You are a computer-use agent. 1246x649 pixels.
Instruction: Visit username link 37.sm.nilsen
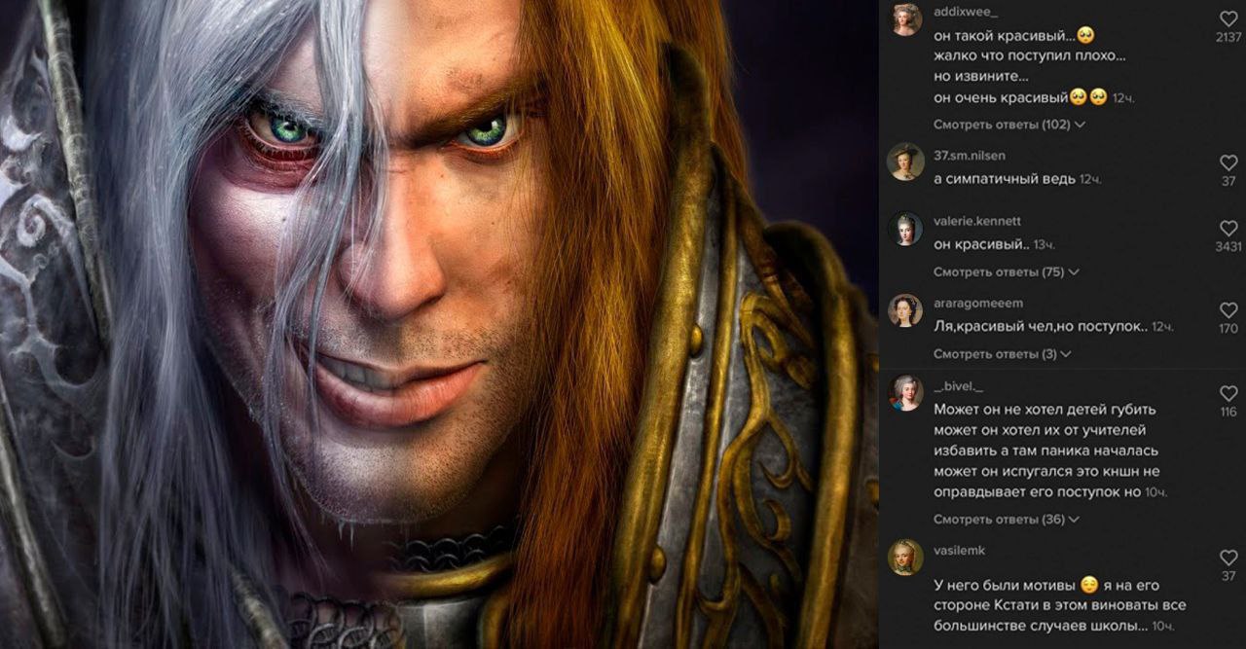coord(970,156)
